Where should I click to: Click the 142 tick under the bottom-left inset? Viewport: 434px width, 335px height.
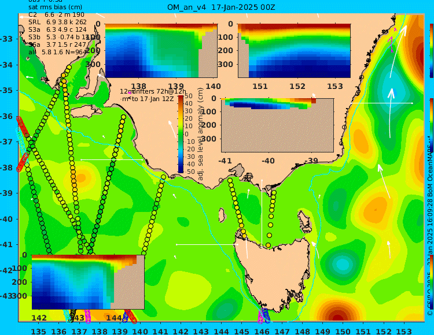pyautogui.click(x=39, y=318)
